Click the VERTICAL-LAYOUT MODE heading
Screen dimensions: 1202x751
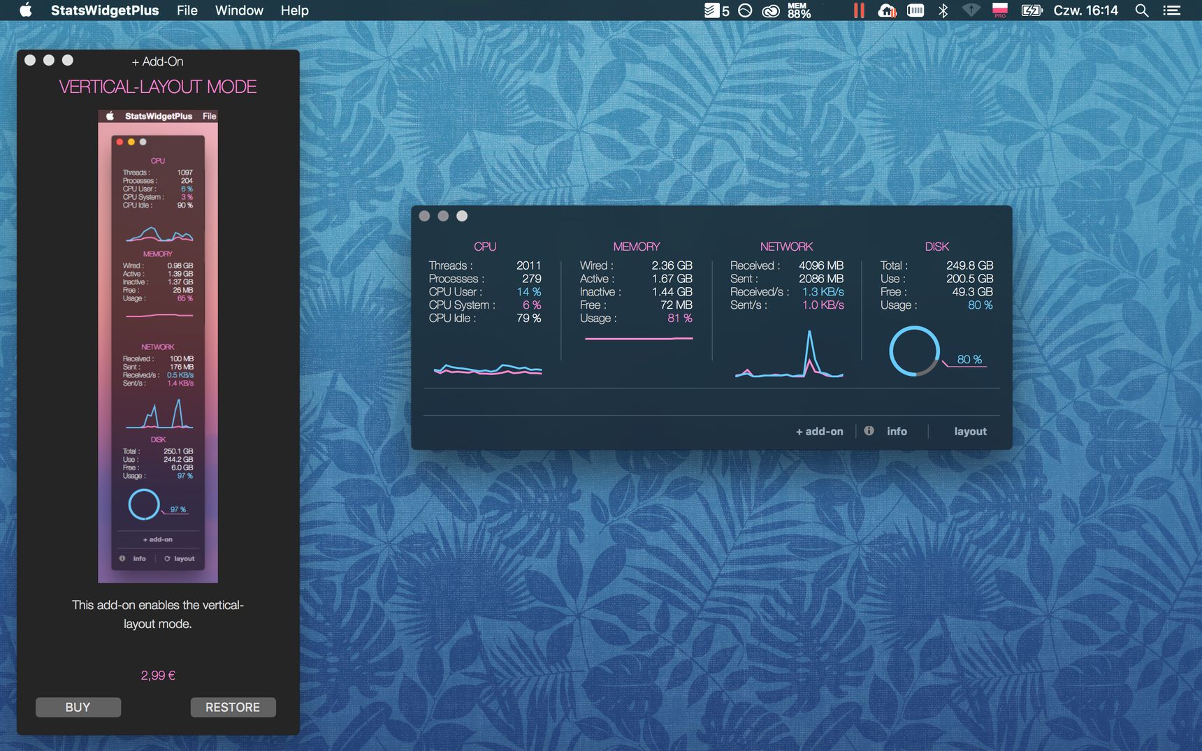[x=158, y=87]
